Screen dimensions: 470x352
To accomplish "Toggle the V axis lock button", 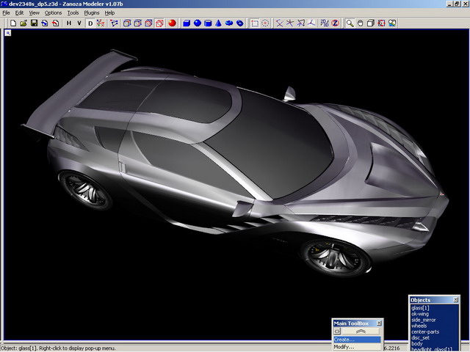I will tap(79, 23).
